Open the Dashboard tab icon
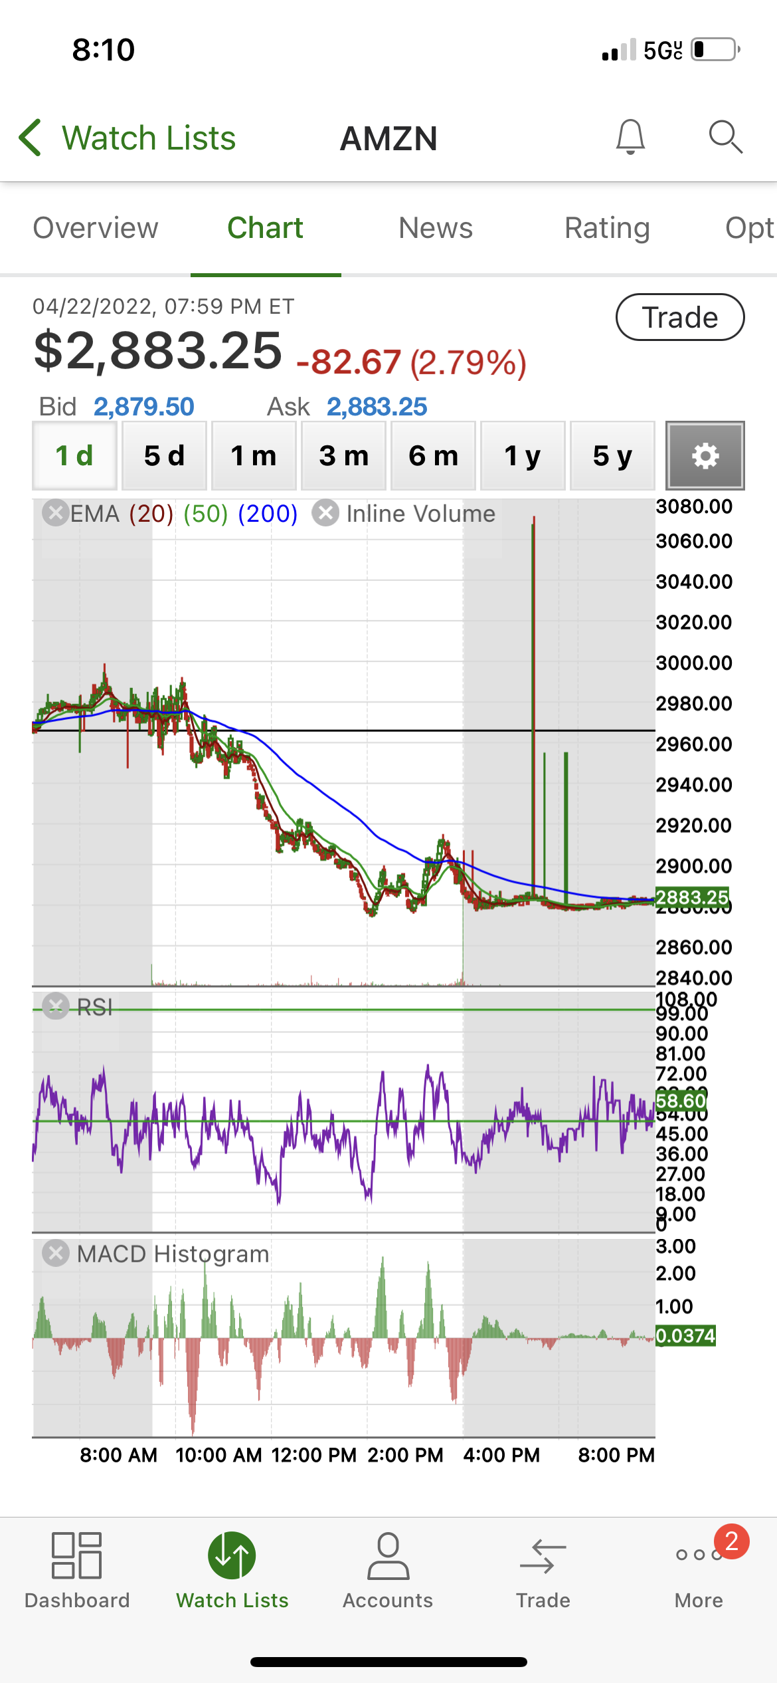The height and width of the screenshot is (1683, 777). pos(77,1556)
